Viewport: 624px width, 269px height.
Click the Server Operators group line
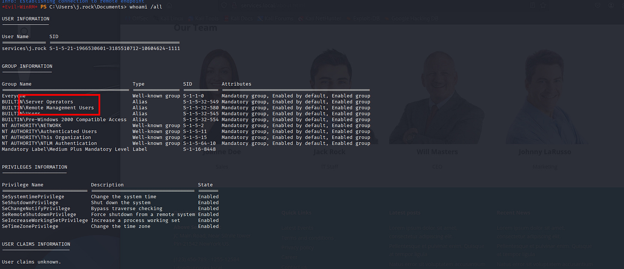pyautogui.click(x=38, y=102)
